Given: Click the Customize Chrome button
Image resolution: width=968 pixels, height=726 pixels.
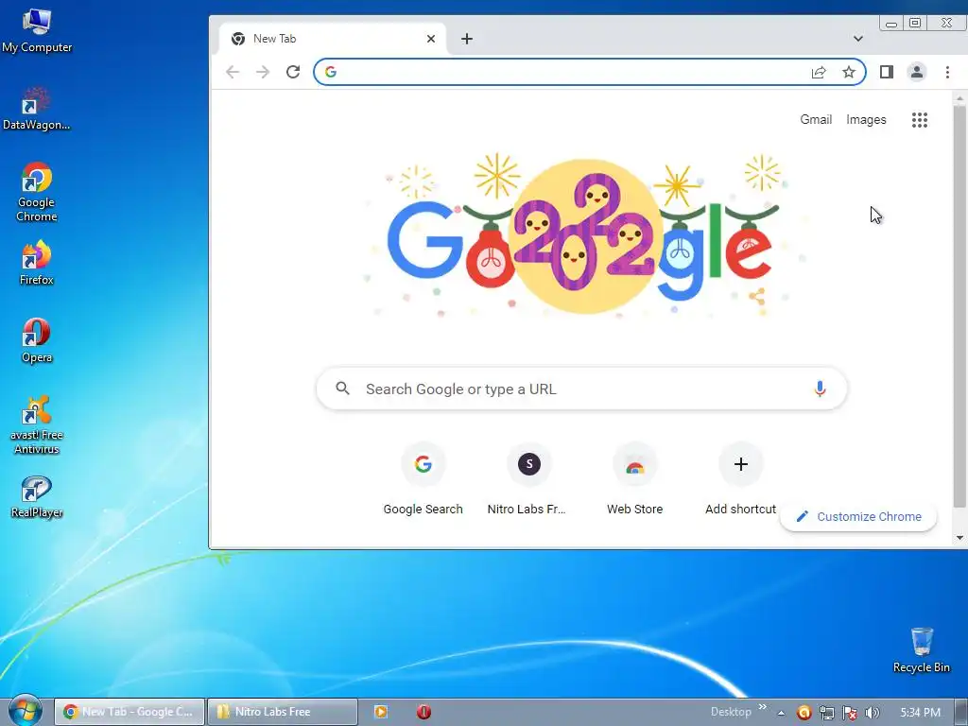Looking at the screenshot, I should click(858, 517).
